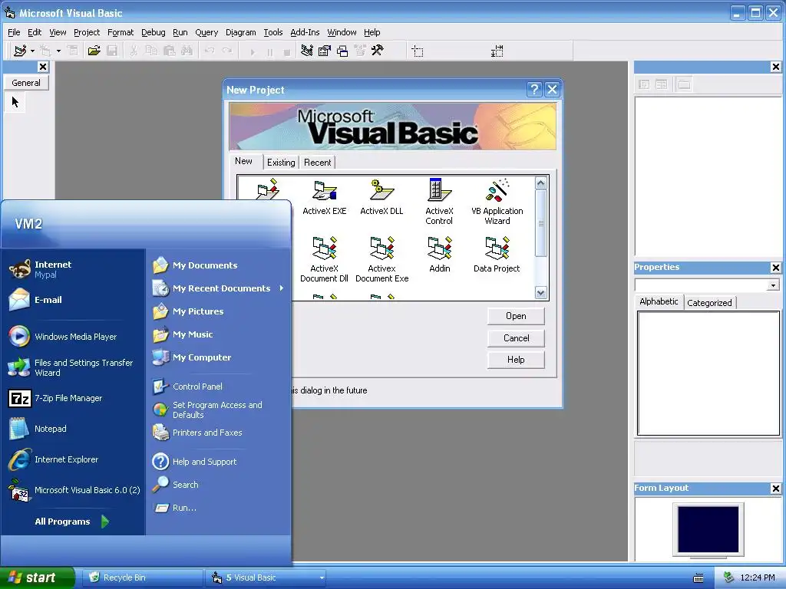Open the File menu
Viewport: 786px width, 589px height.
14,32
